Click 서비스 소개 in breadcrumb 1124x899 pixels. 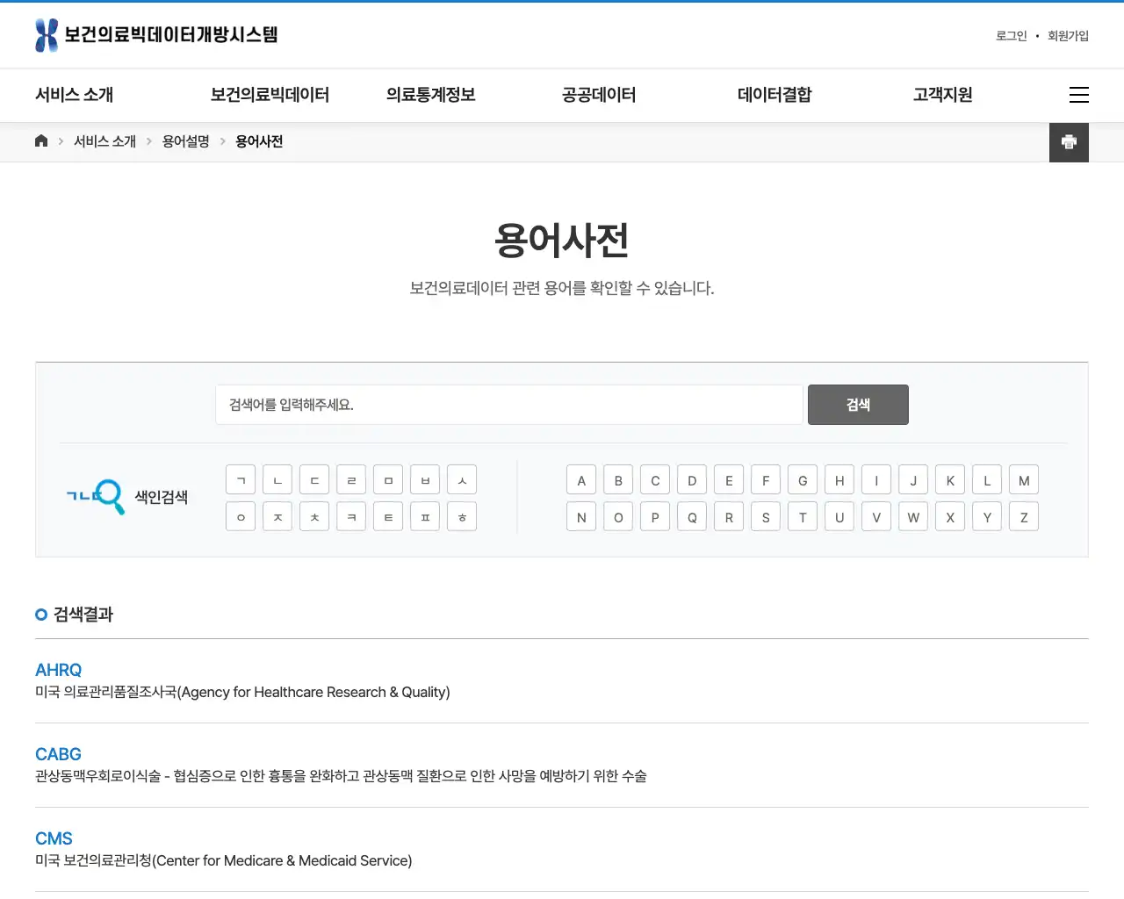click(x=104, y=141)
